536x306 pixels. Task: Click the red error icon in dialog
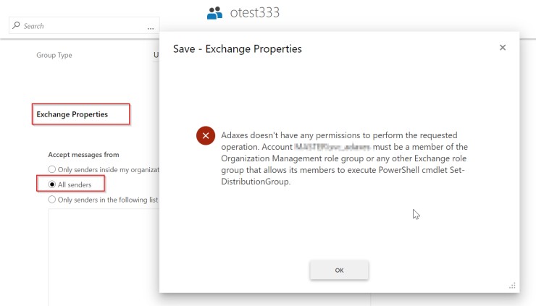click(206, 136)
